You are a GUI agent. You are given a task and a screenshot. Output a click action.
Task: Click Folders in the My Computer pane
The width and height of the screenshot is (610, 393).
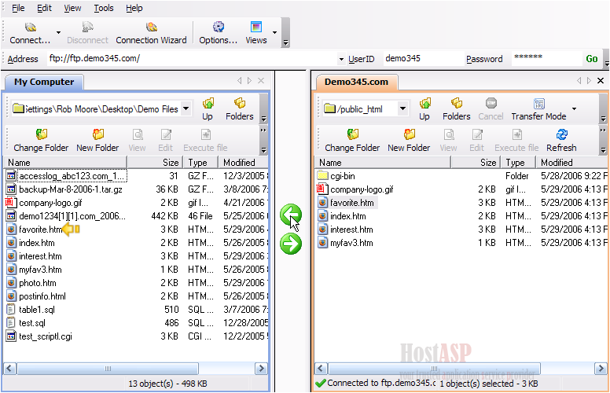click(x=239, y=109)
